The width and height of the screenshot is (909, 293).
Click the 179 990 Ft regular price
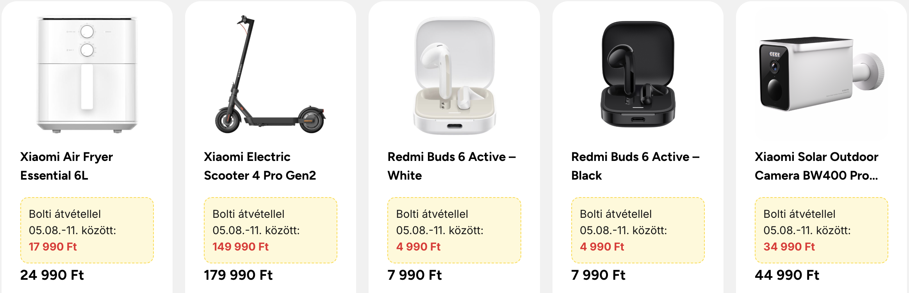[238, 275]
